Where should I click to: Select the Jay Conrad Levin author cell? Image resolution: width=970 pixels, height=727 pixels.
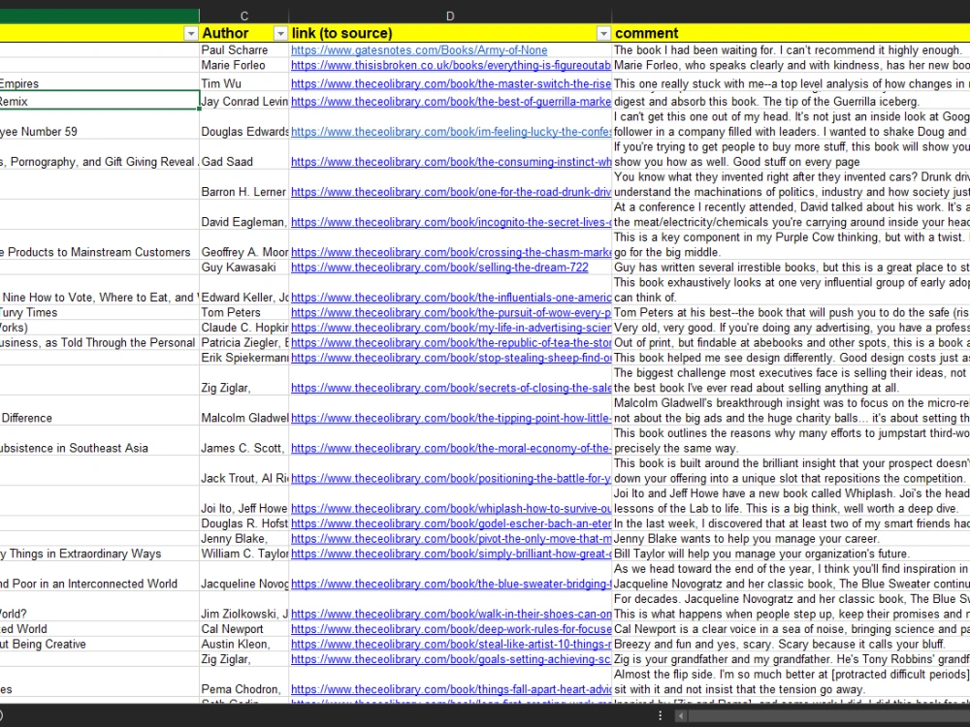click(243, 102)
